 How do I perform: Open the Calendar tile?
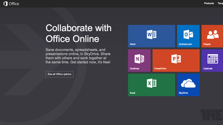tap(212, 61)
